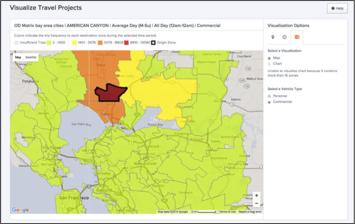Select the Chart visualization radio button
This screenshot has height=224, width=355.
tap(269, 64)
